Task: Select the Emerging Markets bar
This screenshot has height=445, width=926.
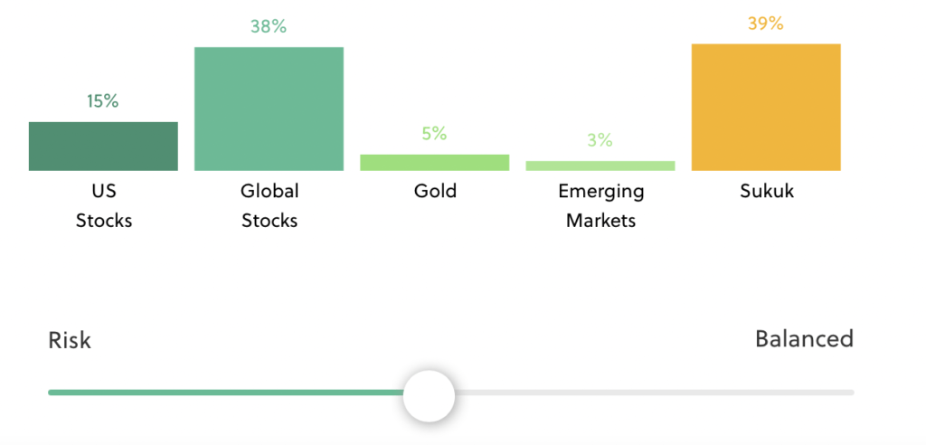Action: (600, 166)
